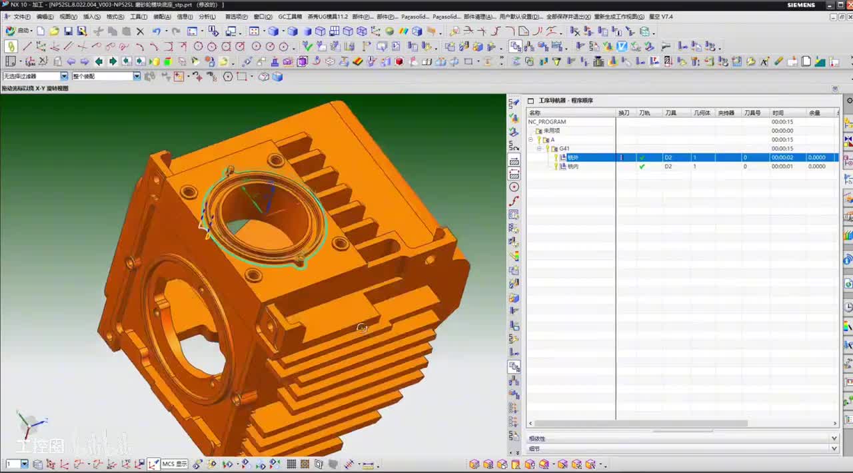Click the red circle icon in vertical toolbar
Screen dimensions: 853x473
coord(514,187)
